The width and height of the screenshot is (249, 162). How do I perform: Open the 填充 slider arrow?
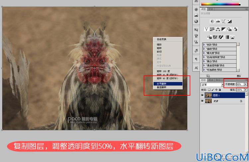pos(246,90)
